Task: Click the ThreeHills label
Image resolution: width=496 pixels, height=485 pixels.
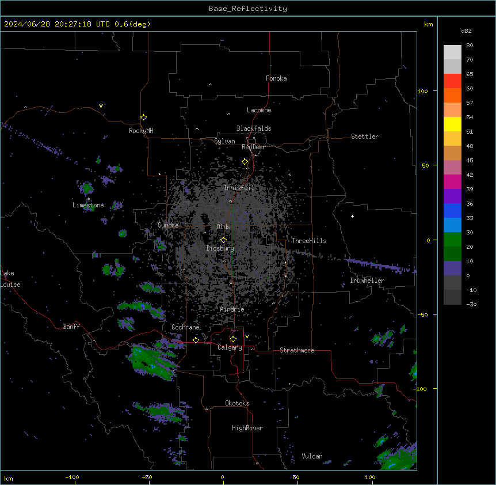Action: pos(309,241)
